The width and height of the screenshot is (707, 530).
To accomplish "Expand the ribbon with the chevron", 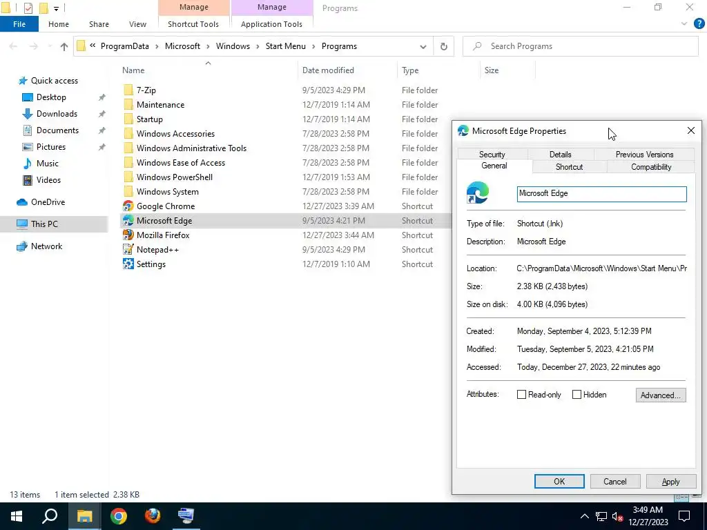I will click(684, 24).
